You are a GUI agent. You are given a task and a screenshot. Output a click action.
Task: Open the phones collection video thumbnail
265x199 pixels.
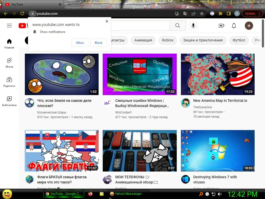click(x=139, y=151)
